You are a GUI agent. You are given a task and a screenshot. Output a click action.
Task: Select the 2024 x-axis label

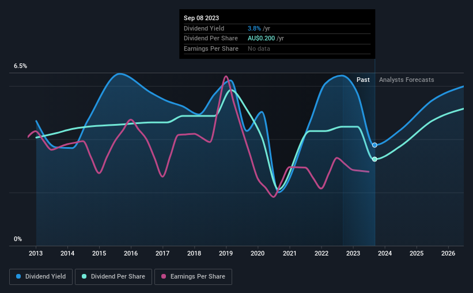(385, 253)
